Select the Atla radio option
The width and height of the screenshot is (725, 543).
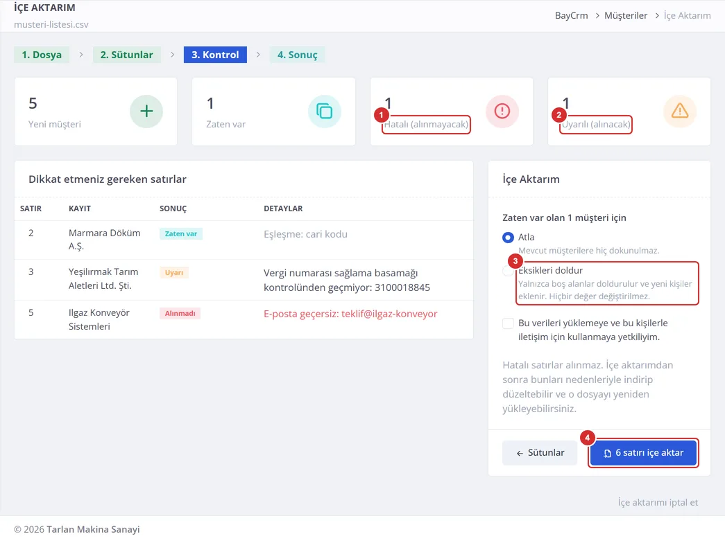click(x=508, y=238)
